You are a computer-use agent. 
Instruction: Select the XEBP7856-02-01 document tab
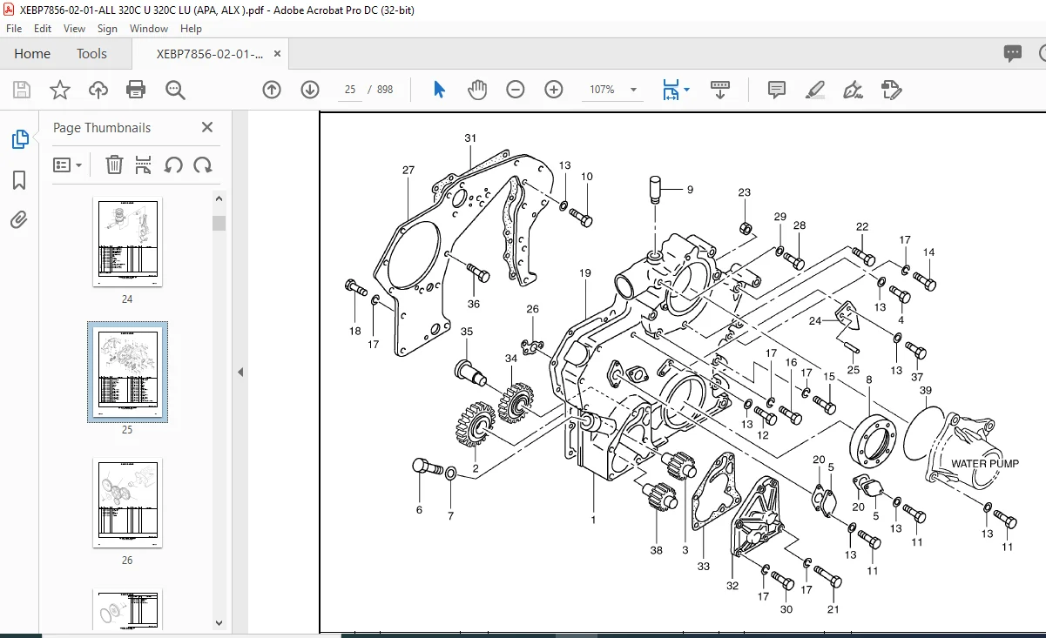[x=210, y=54]
